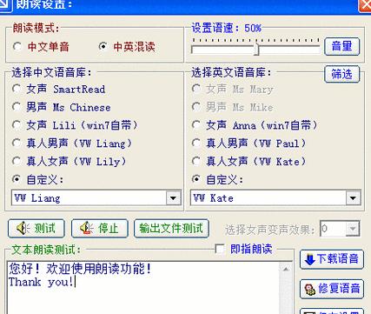
Task: Click the 输出文件测试 button
Action: coord(171,229)
